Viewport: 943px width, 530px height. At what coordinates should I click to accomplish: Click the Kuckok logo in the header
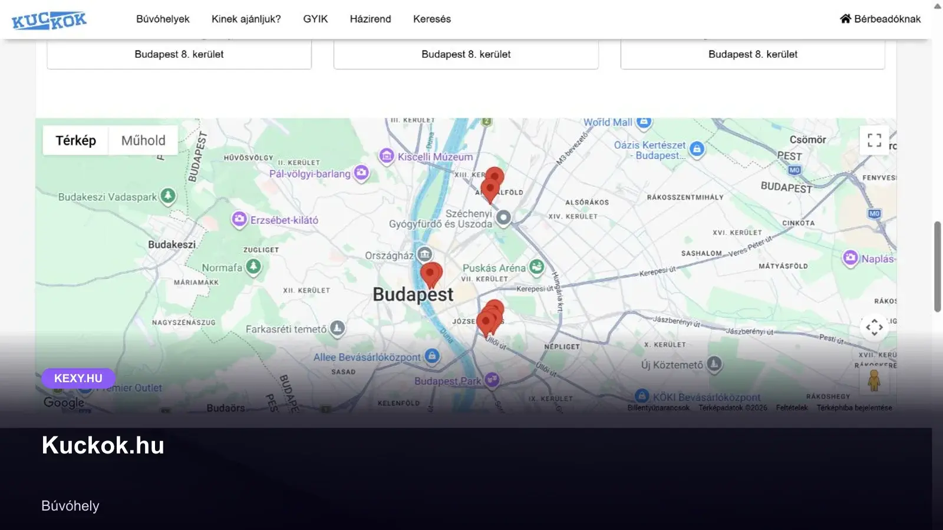[49, 20]
